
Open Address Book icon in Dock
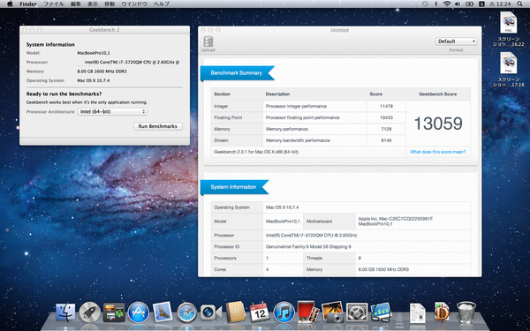[235, 312]
